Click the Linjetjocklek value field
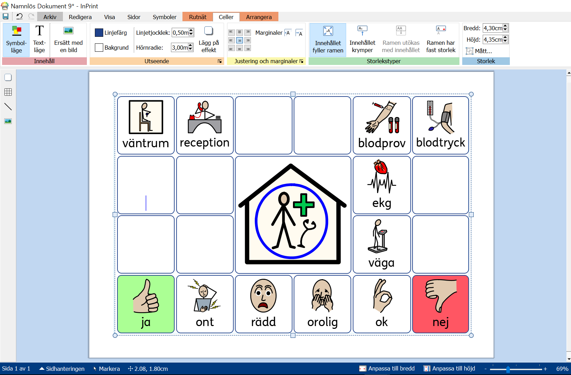Viewport: 571px width, 375px height. (x=180, y=33)
